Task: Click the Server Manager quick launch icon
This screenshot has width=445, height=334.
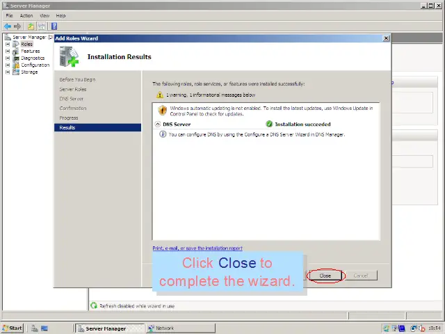Action: coord(35,328)
